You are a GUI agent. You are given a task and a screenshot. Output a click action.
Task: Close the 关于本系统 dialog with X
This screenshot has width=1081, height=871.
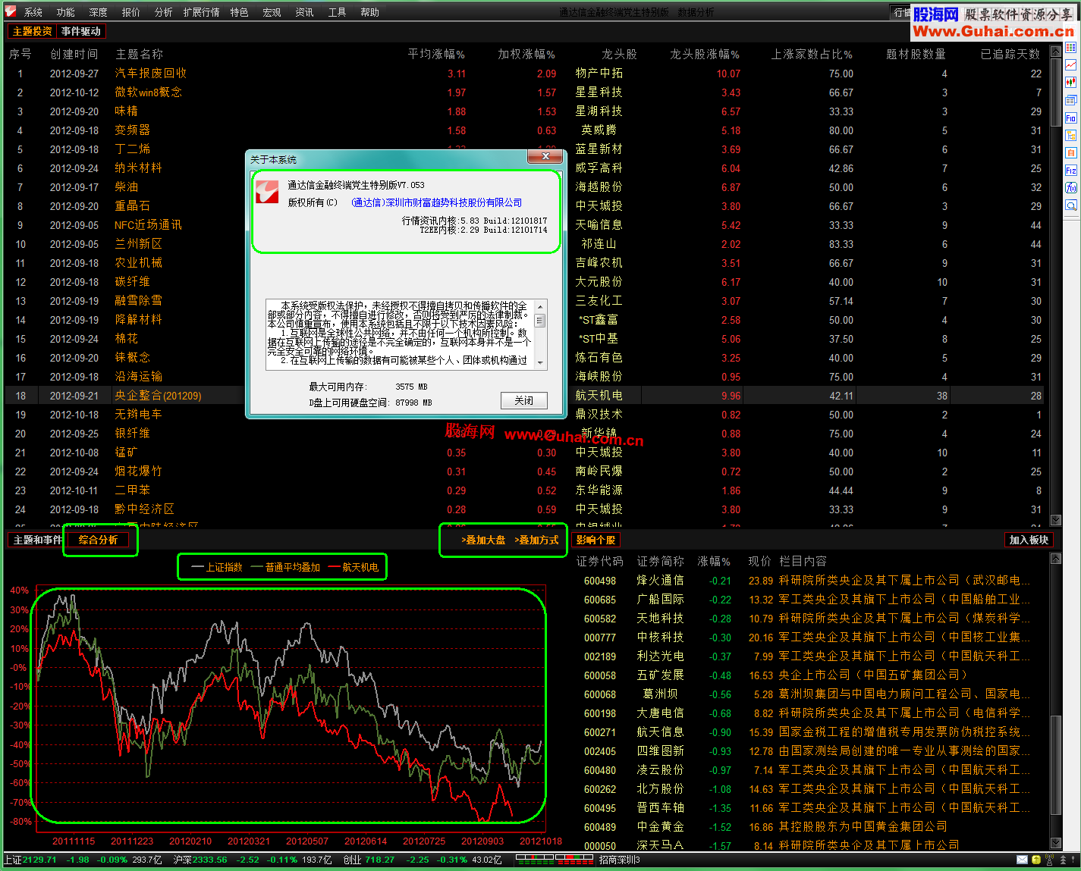point(545,156)
